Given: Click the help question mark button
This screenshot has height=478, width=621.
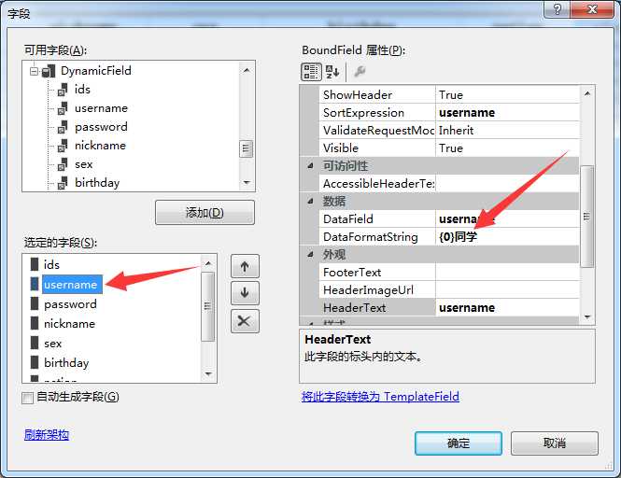Looking at the screenshot, I should coord(557,9).
